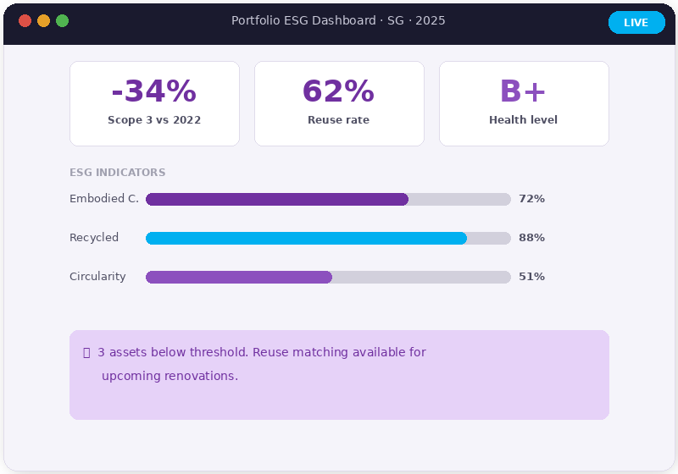Click the 88% Recycled value
Viewport: 678px width, 474px height.
[x=531, y=238]
